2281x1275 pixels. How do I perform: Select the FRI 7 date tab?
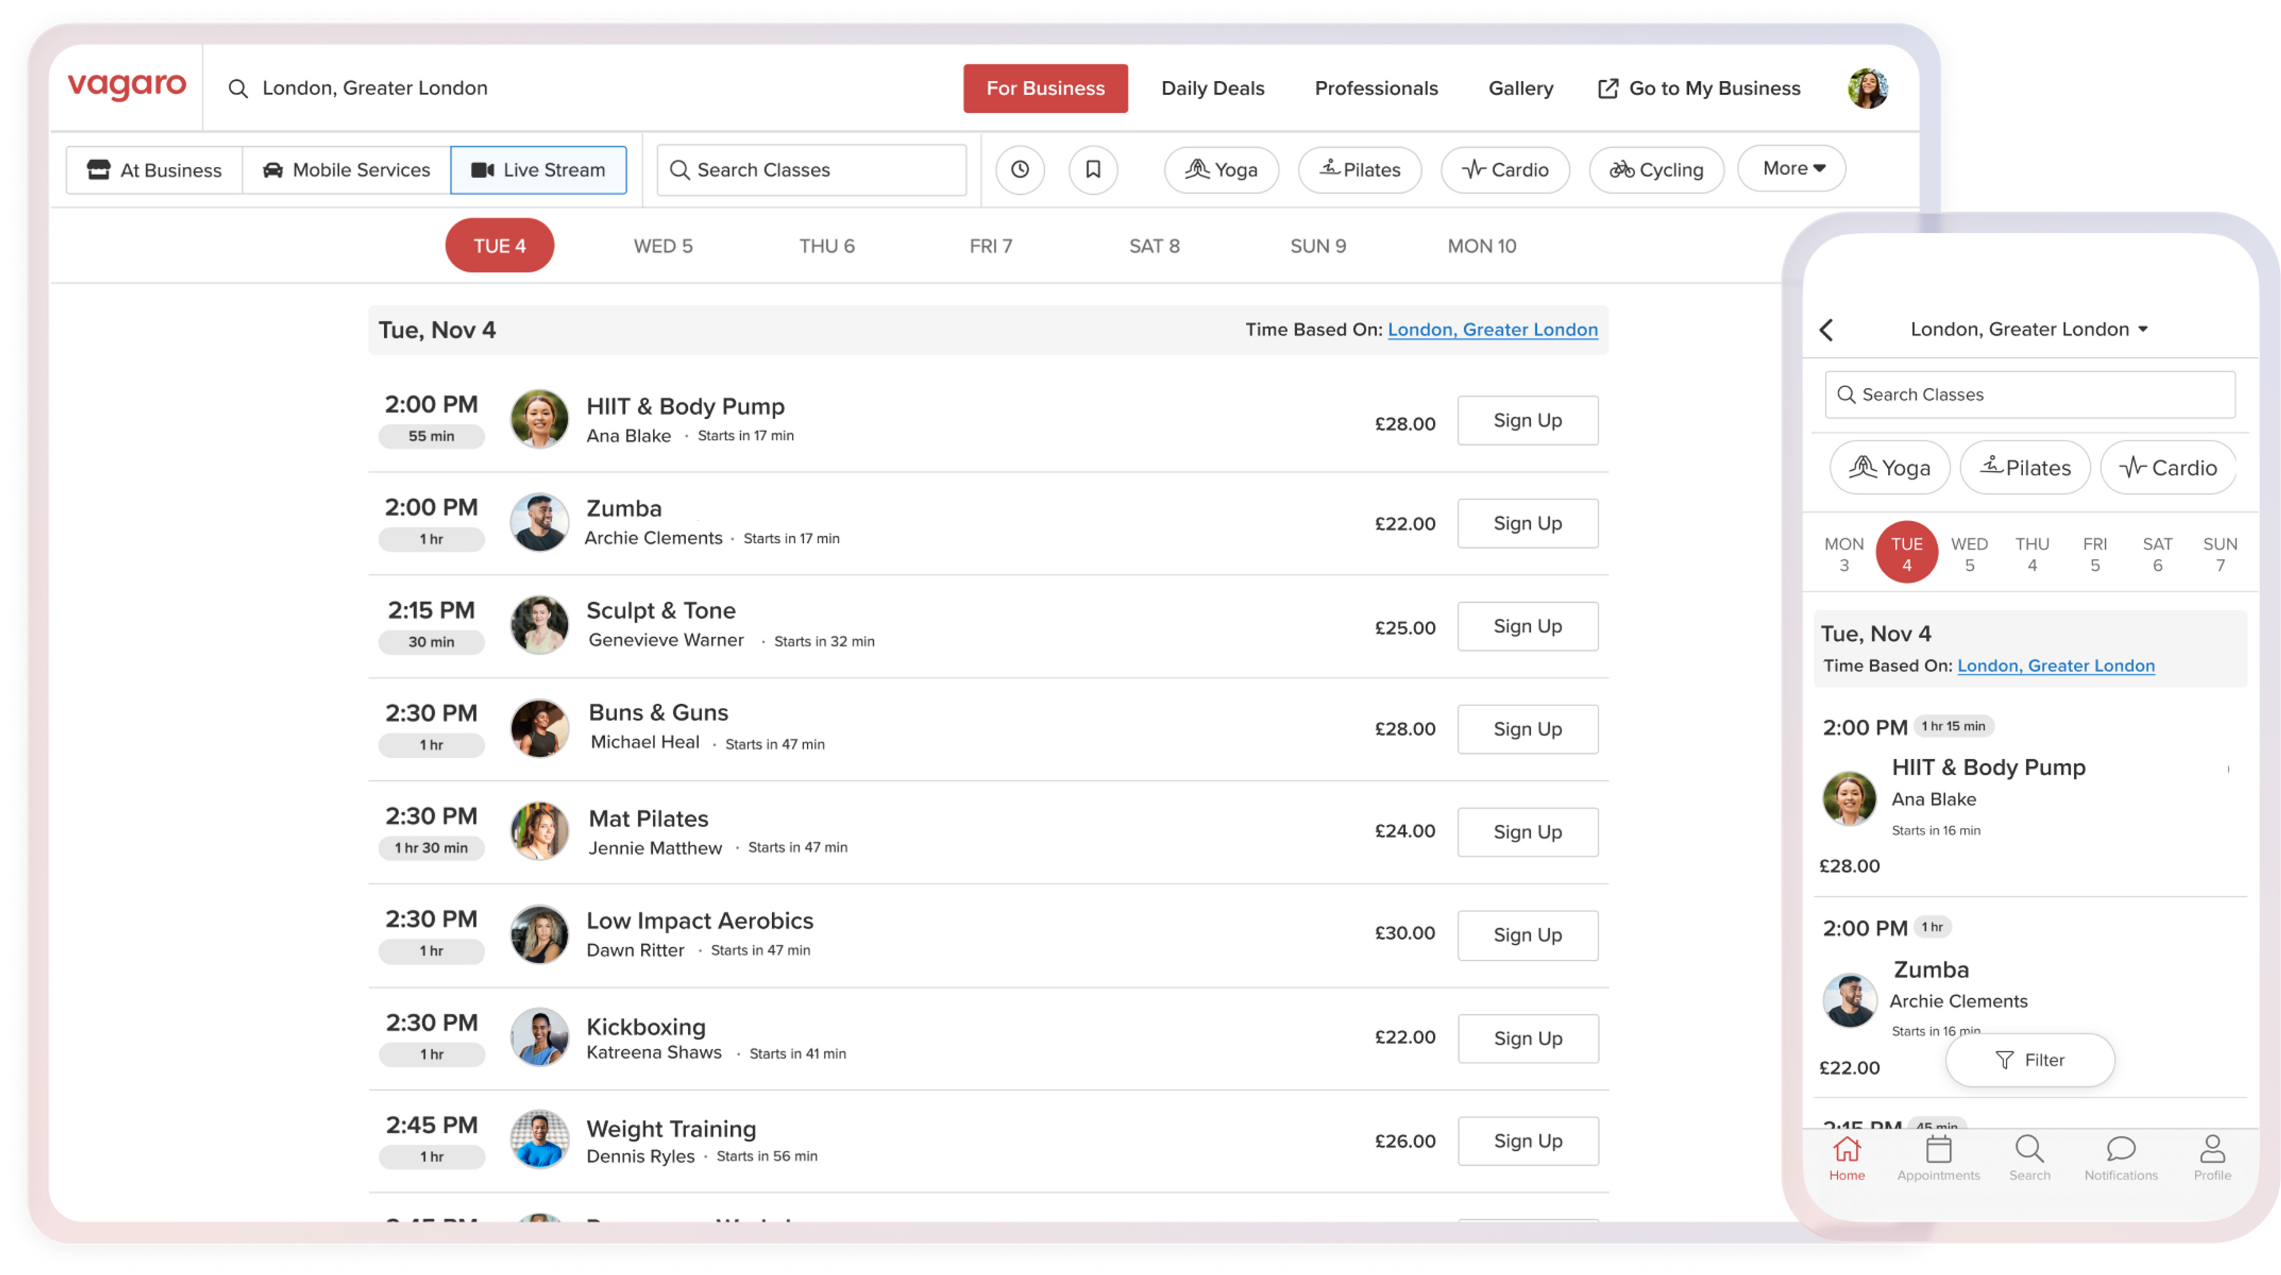point(991,246)
